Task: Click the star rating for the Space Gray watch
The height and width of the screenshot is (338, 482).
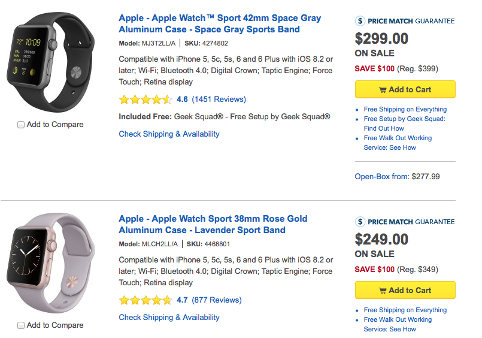Action: point(145,99)
